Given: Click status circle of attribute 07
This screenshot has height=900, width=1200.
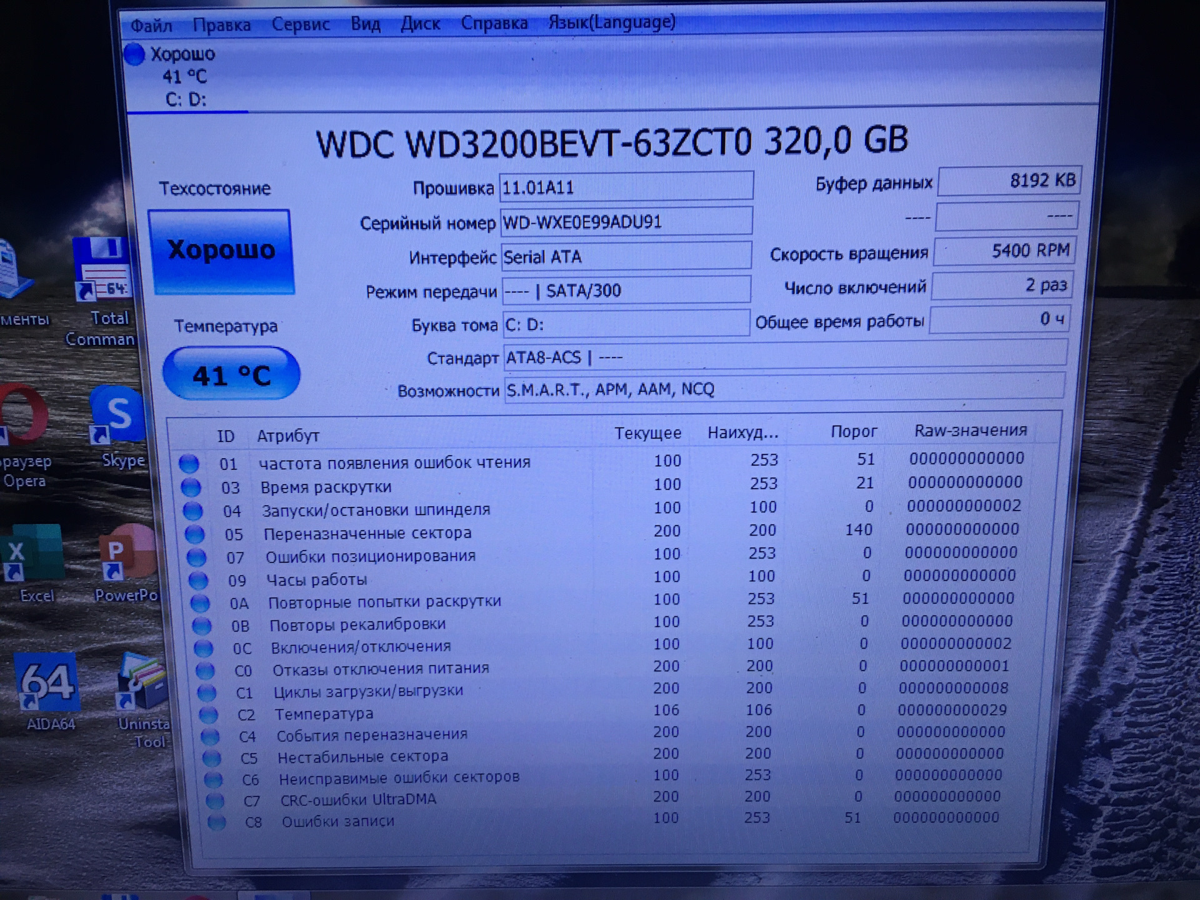Looking at the screenshot, I should 196,557.
